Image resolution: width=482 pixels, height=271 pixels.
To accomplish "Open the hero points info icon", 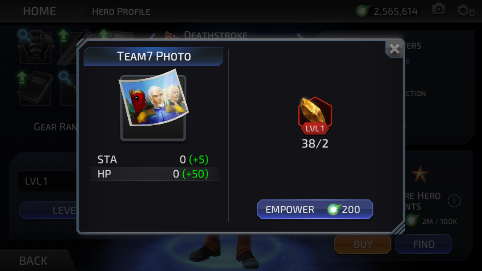I will pyautogui.click(x=454, y=201).
